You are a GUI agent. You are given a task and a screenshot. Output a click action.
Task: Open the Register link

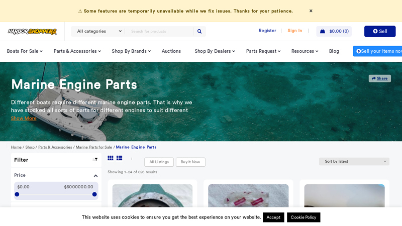tap(267, 31)
